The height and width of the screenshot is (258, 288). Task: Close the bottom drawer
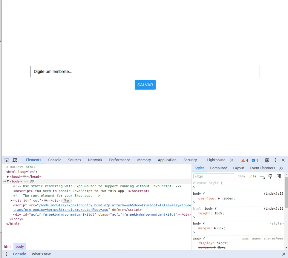coord(284,254)
